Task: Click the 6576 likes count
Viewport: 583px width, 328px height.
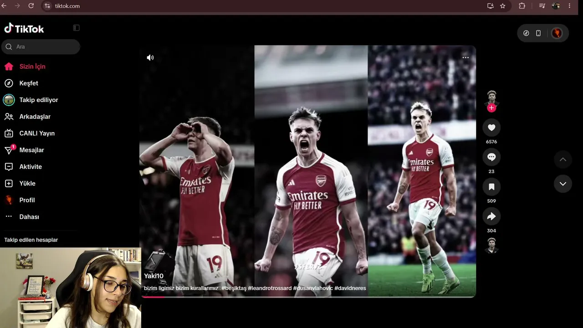Action: pos(491,142)
